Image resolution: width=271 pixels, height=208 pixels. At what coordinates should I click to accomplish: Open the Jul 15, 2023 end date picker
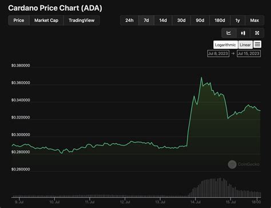coord(249,53)
